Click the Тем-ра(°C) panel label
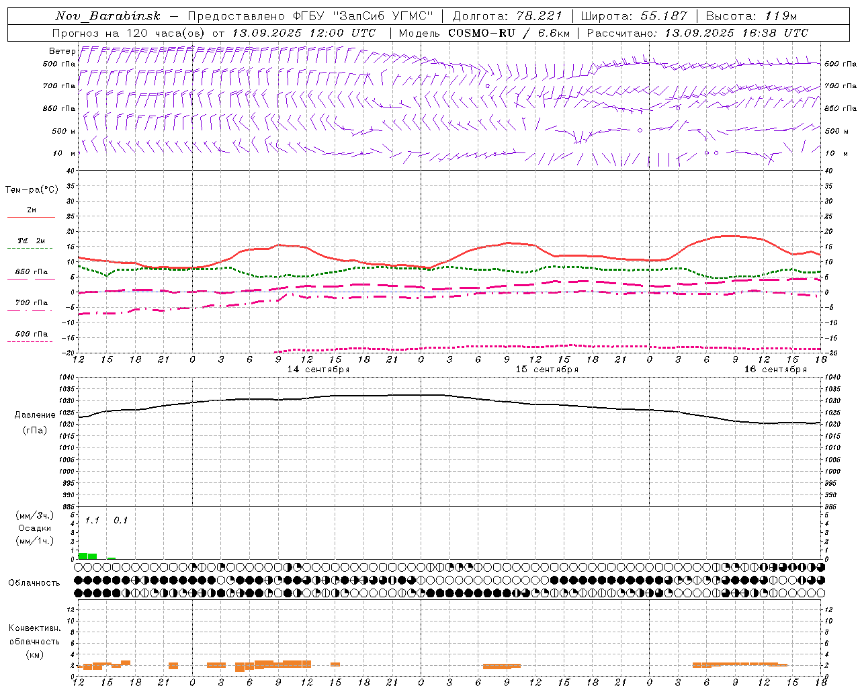Viewport: 860px width, 688px height. pyautogui.click(x=32, y=190)
